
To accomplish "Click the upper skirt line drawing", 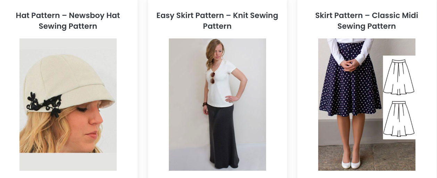I will [x=399, y=77].
